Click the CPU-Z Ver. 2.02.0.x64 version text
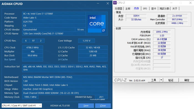 click(137, 80)
